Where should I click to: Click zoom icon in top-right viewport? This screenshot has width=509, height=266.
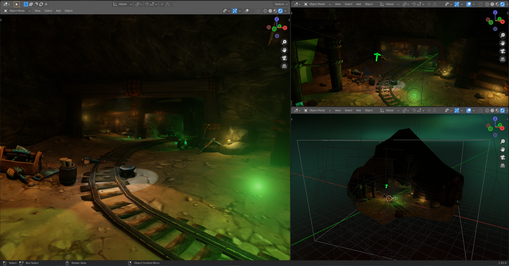pos(503,35)
